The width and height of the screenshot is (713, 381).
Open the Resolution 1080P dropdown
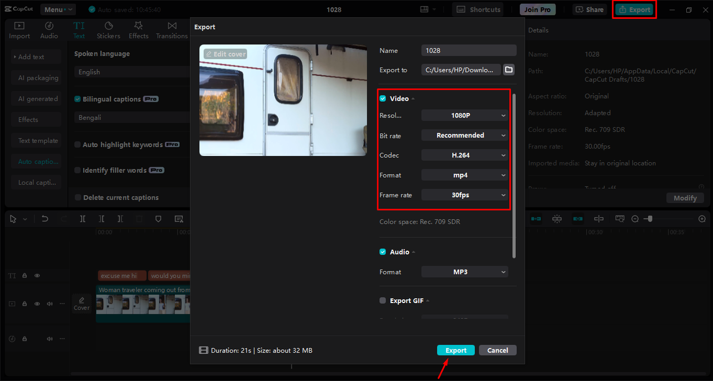click(x=465, y=115)
